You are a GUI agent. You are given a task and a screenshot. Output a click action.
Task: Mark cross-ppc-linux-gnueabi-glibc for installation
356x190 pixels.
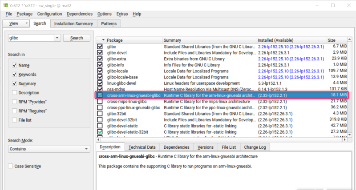(100, 107)
